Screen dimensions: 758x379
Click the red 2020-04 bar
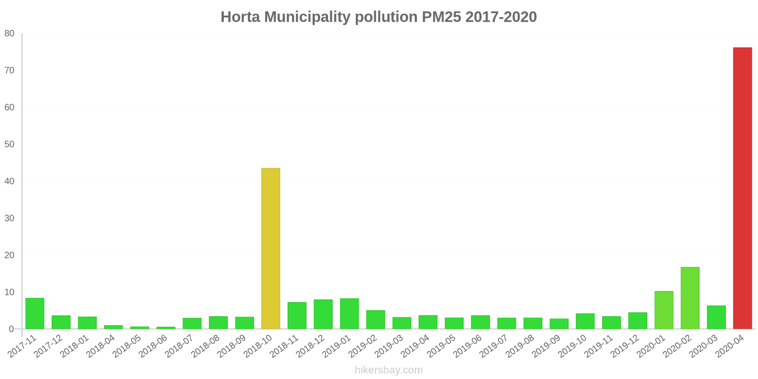coord(742,188)
